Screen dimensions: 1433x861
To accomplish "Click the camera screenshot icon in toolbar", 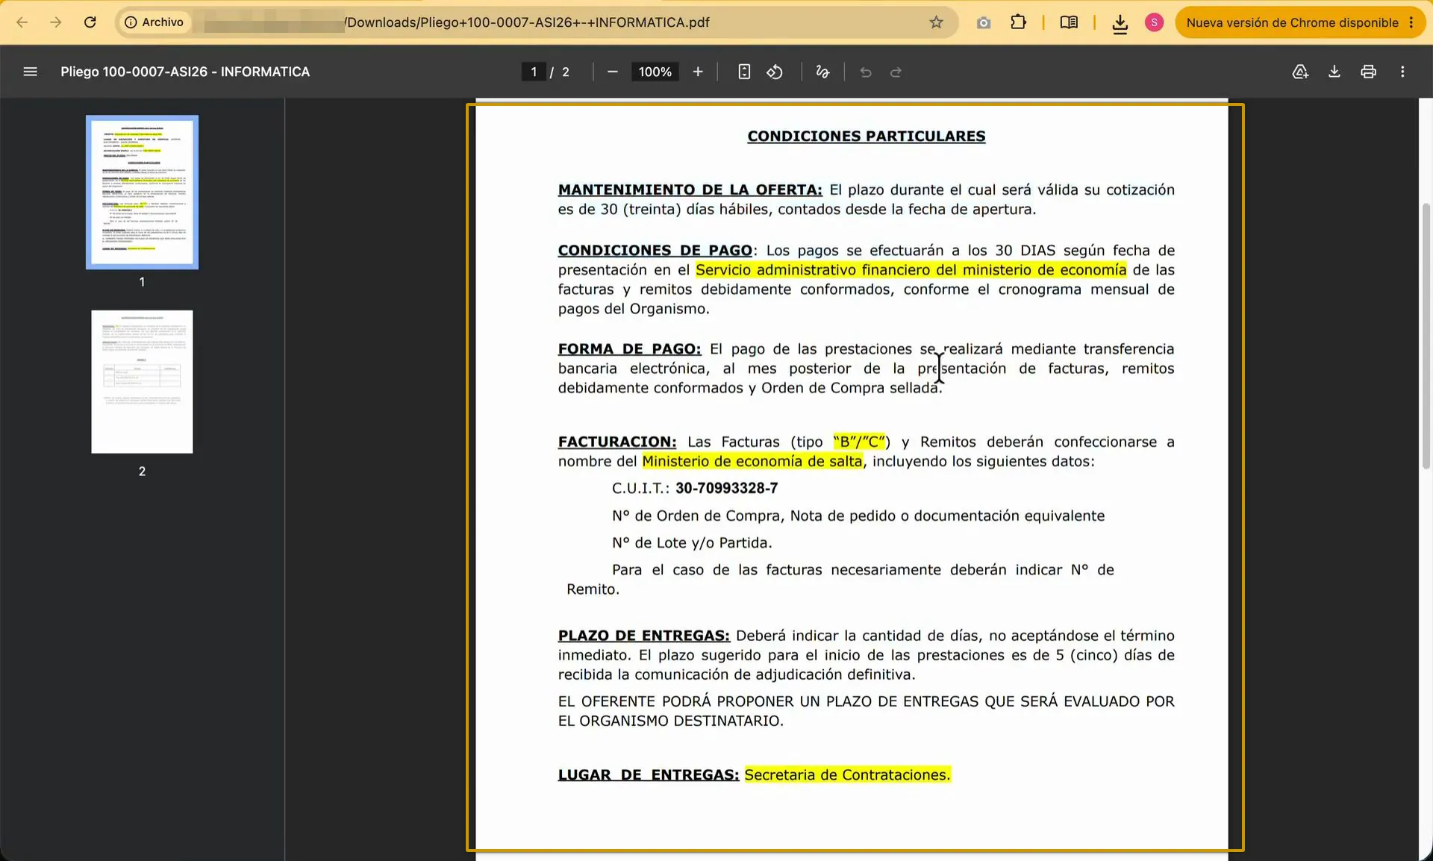I will [x=984, y=22].
